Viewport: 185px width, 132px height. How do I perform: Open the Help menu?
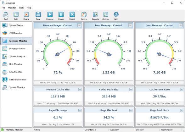(x=29, y=8)
